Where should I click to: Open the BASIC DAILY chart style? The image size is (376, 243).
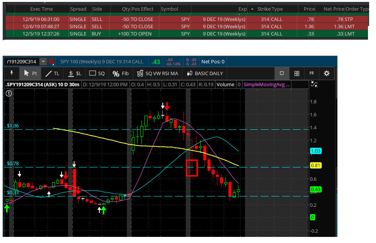pos(205,73)
